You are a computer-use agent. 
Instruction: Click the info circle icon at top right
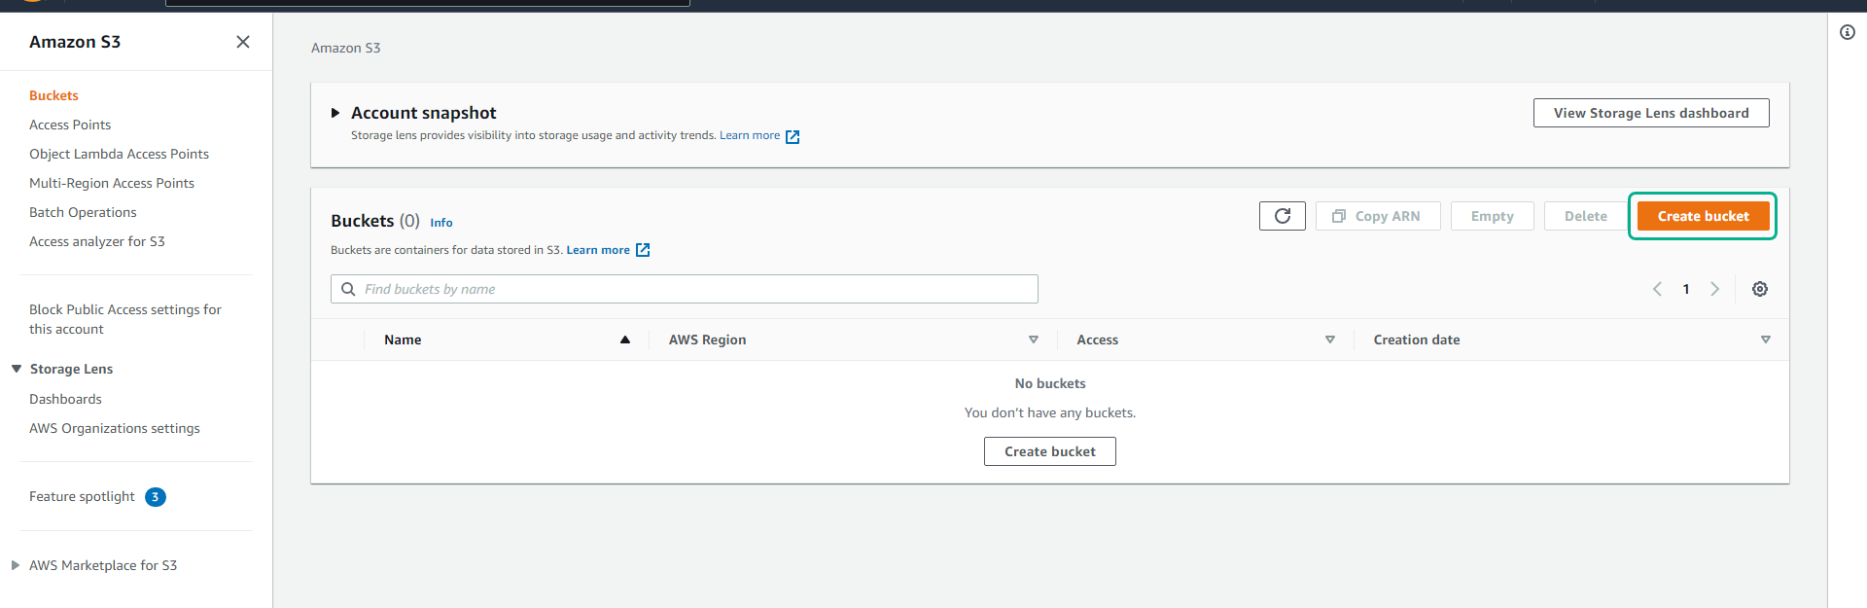[1847, 32]
